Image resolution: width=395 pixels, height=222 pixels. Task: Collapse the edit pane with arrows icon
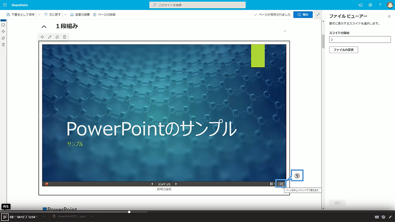pyautogui.click(x=318, y=15)
